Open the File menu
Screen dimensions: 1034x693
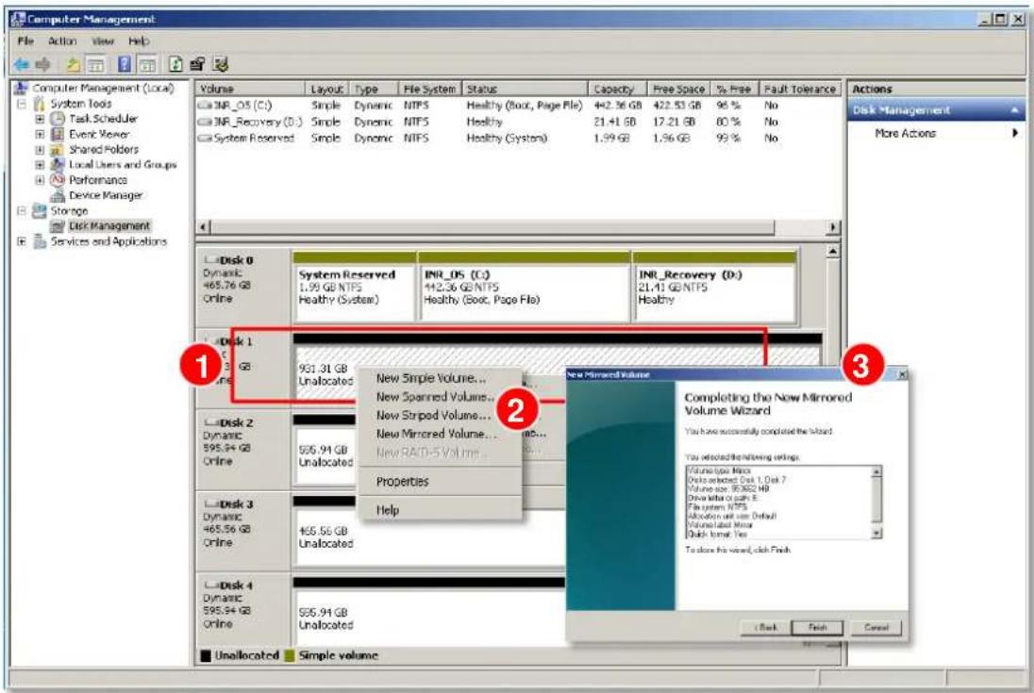(25, 41)
